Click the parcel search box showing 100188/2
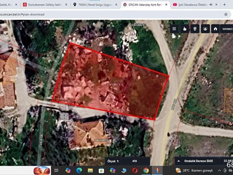The image size is (233, 175). click(x=226, y=29)
